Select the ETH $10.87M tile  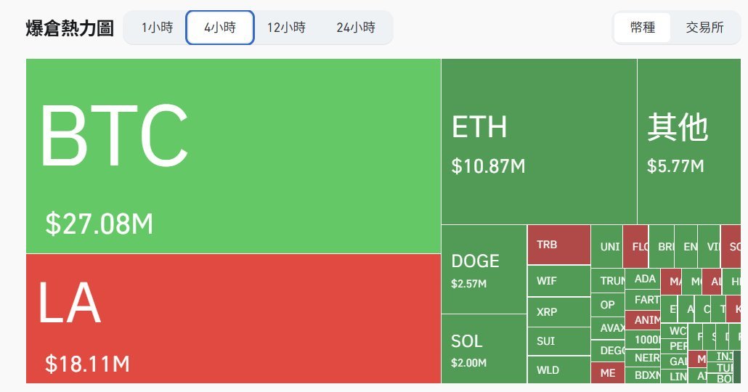point(539,142)
